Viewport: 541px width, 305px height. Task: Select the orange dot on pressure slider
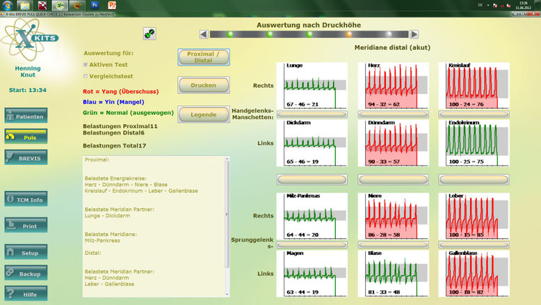pyautogui.click(x=349, y=34)
